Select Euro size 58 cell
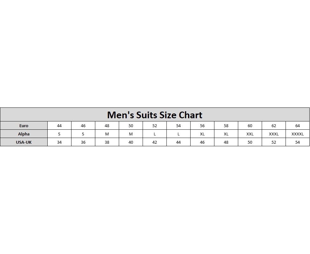 click(x=226, y=126)
